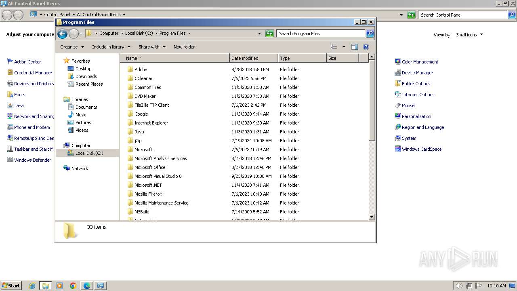Open the Start menu

[11, 286]
